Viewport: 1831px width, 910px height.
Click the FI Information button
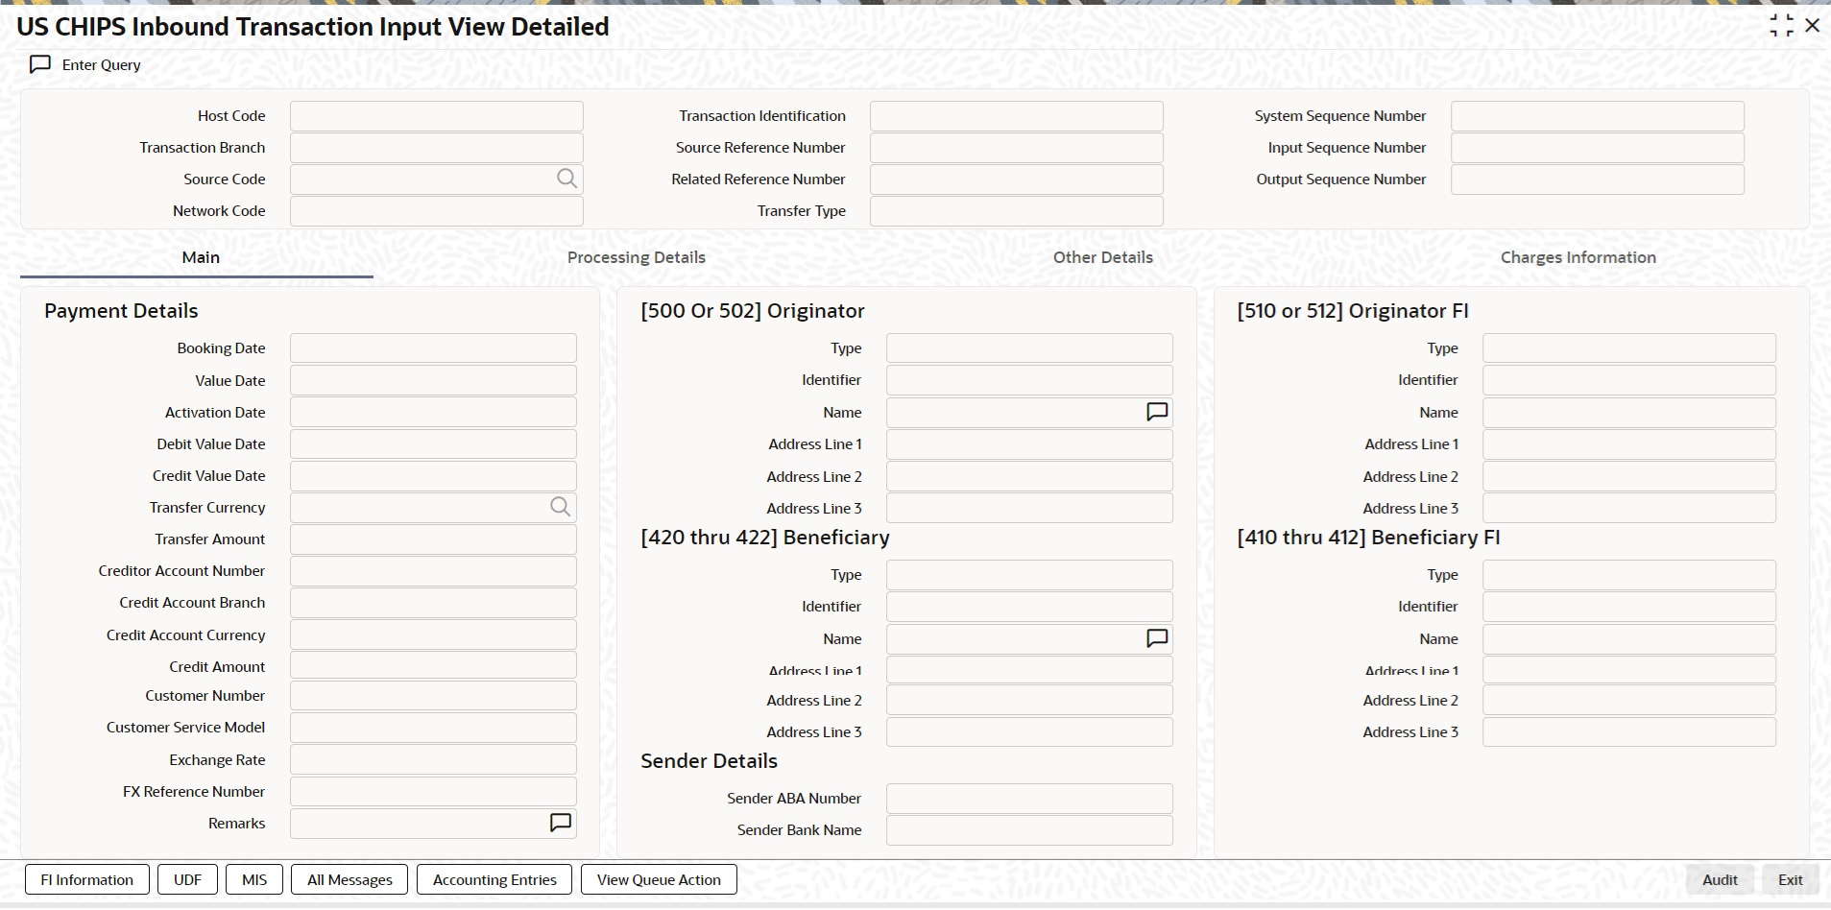pyautogui.click(x=85, y=878)
